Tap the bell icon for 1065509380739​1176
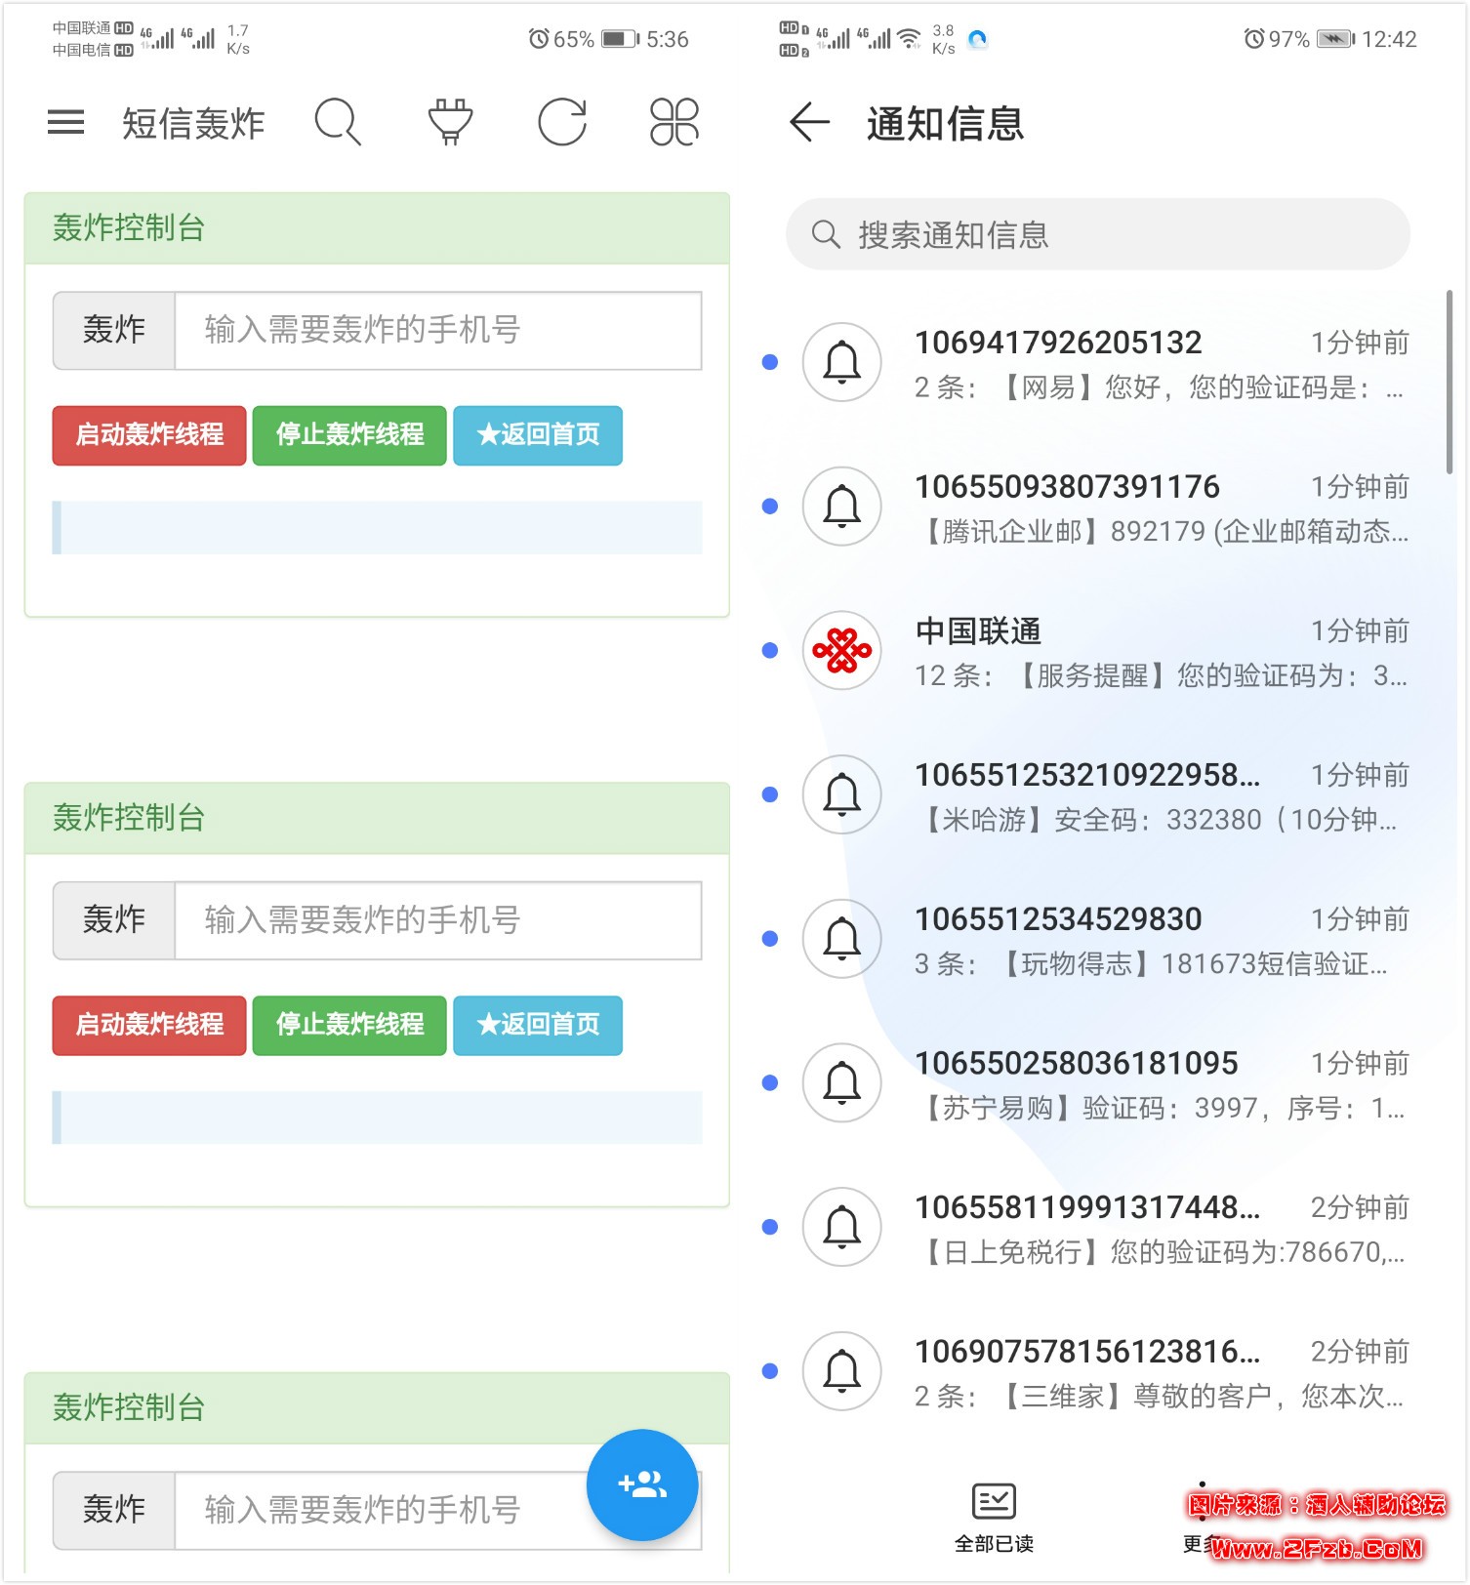 tap(841, 507)
